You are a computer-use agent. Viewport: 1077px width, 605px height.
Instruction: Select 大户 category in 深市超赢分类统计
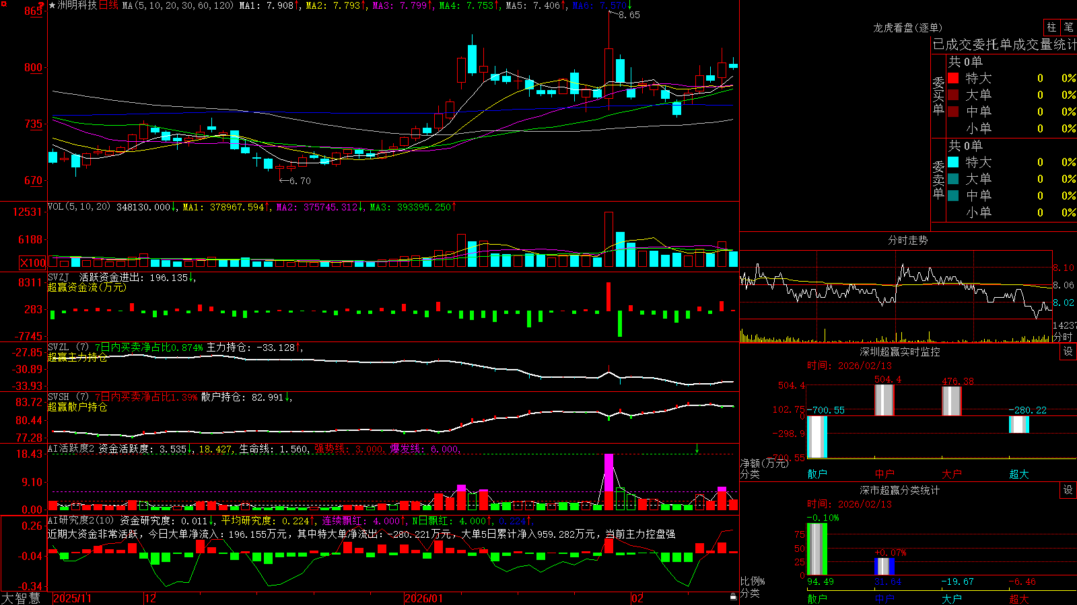point(952,598)
